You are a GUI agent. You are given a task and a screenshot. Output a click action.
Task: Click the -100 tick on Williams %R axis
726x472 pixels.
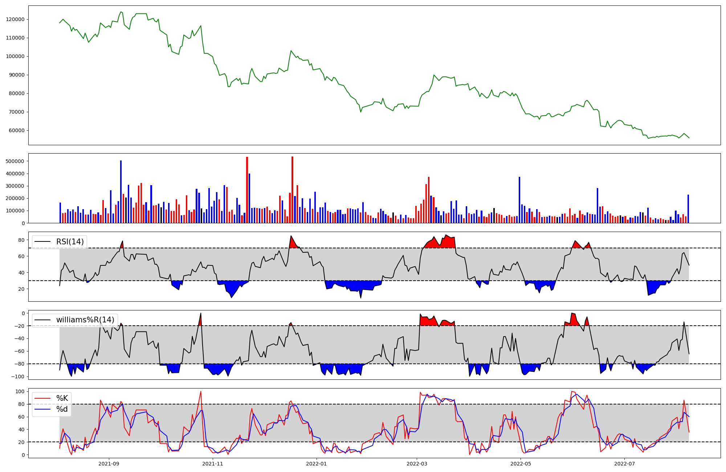click(x=18, y=377)
